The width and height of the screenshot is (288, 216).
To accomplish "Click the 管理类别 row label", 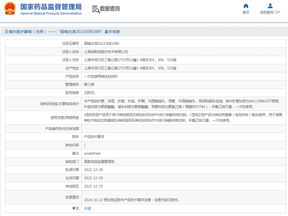I will click(x=72, y=85).
